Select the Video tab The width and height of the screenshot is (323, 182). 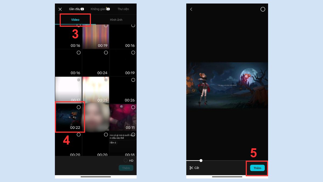[75, 20]
